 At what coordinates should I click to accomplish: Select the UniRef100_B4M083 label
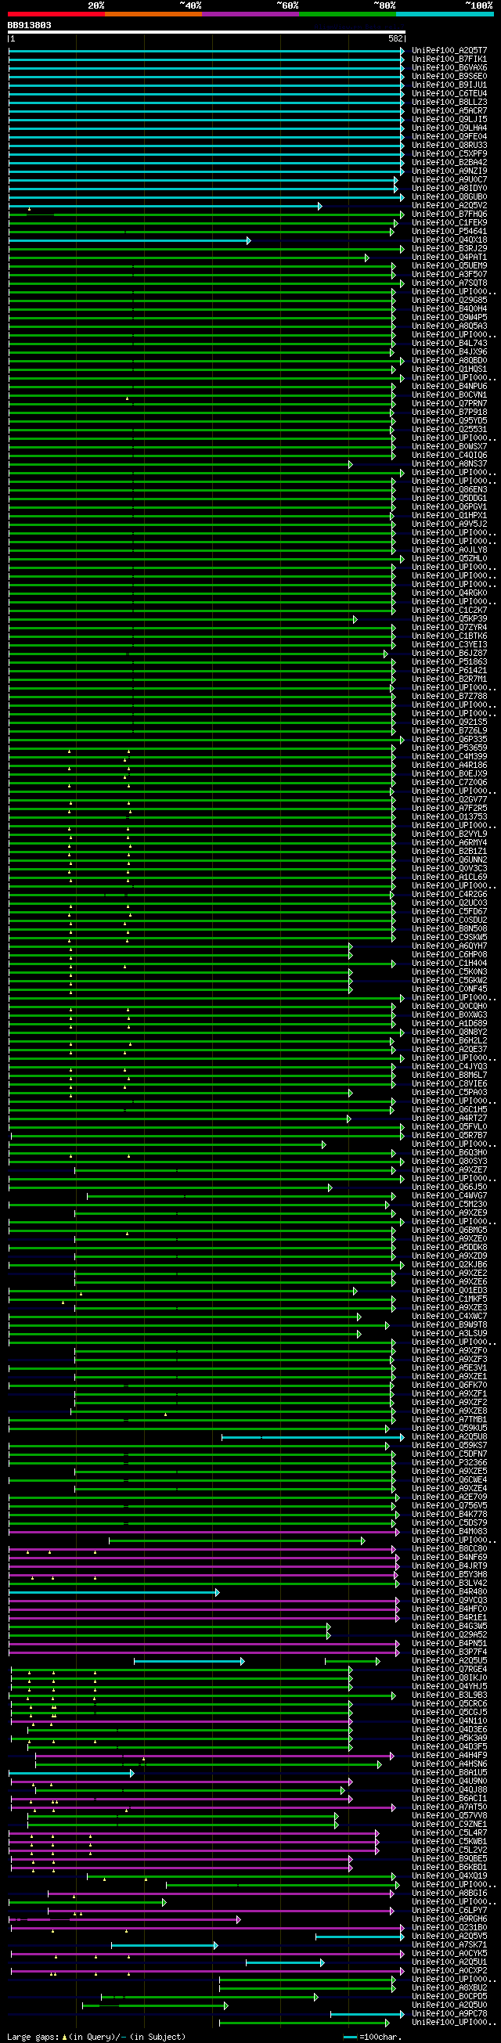point(449,1531)
